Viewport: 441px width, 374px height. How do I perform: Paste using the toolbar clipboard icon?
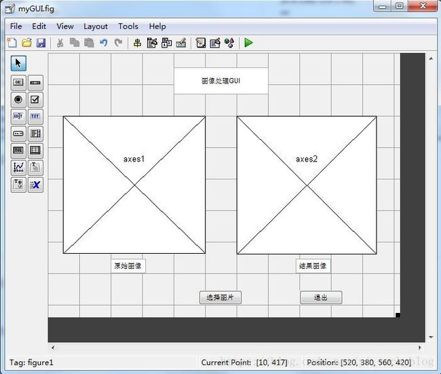pos(89,43)
